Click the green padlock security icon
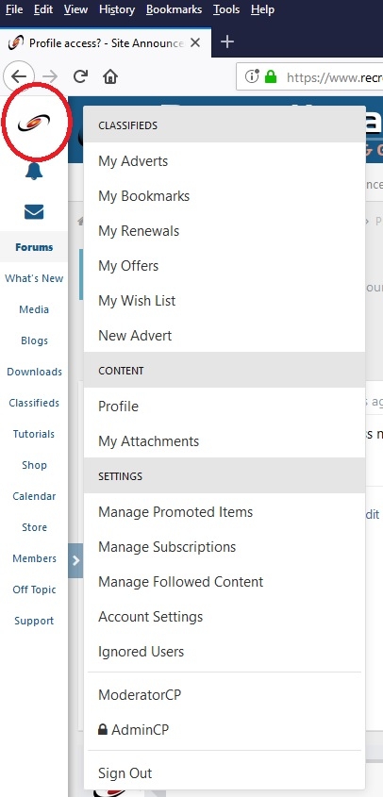Image resolution: width=383 pixels, height=797 pixels. [271, 76]
